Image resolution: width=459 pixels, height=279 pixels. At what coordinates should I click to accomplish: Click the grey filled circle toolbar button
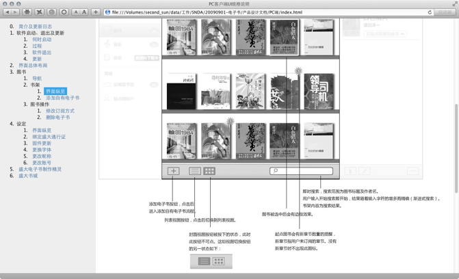tap(52, 12)
